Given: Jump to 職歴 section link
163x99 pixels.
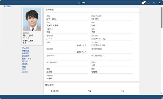Looking at the screenshot, I should click(x=24, y=67).
